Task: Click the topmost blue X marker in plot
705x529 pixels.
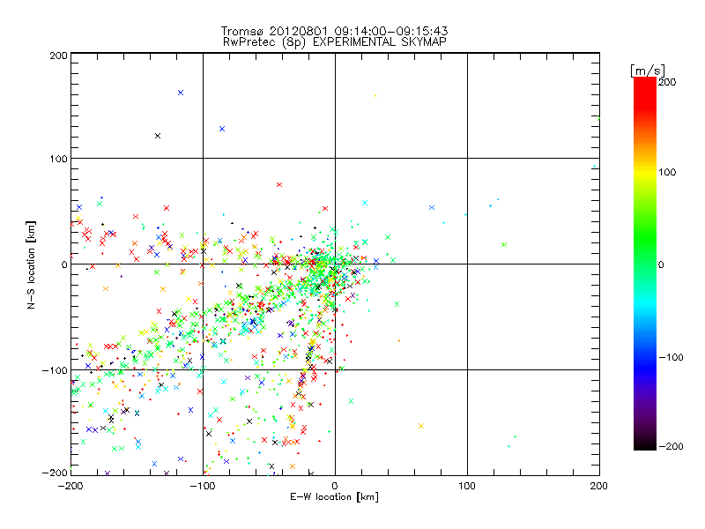Action: 181,93
